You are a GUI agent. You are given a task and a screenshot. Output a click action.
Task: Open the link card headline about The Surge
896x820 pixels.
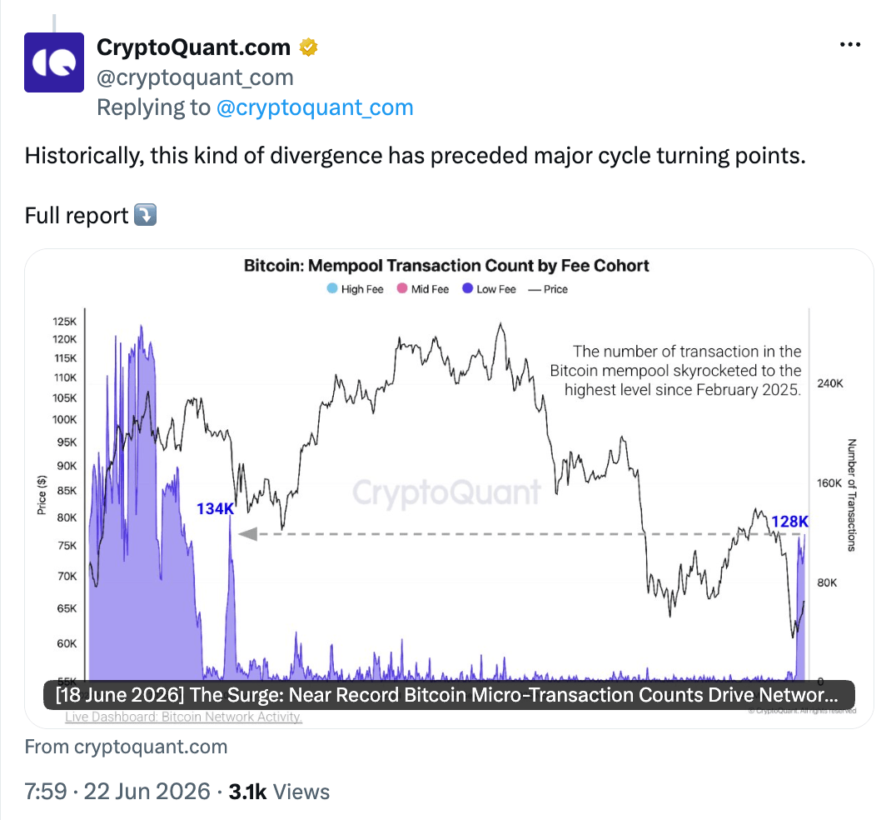(x=449, y=695)
